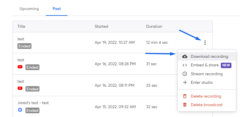Click the trash-with-x icon for Delete broadcast
Image resolution: width=240 pixels, height=117 pixels.
click(185, 105)
